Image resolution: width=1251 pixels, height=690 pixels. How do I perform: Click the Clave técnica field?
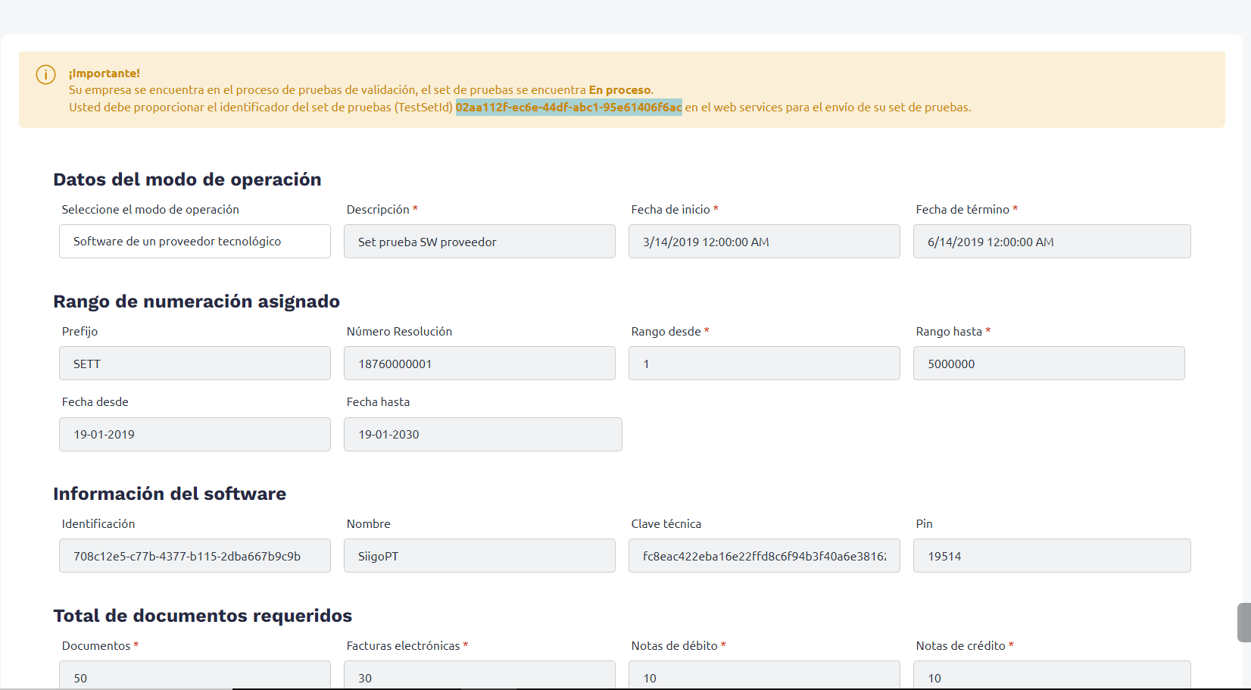(x=764, y=555)
